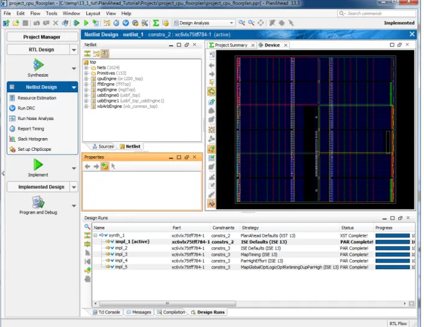The height and width of the screenshot is (327, 424).
Task: Click the Run Noise Analysis icon
Action: click(12, 118)
